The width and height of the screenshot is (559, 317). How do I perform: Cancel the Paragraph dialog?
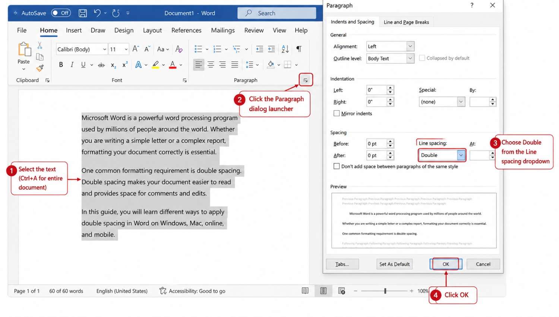[x=483, y=264]
